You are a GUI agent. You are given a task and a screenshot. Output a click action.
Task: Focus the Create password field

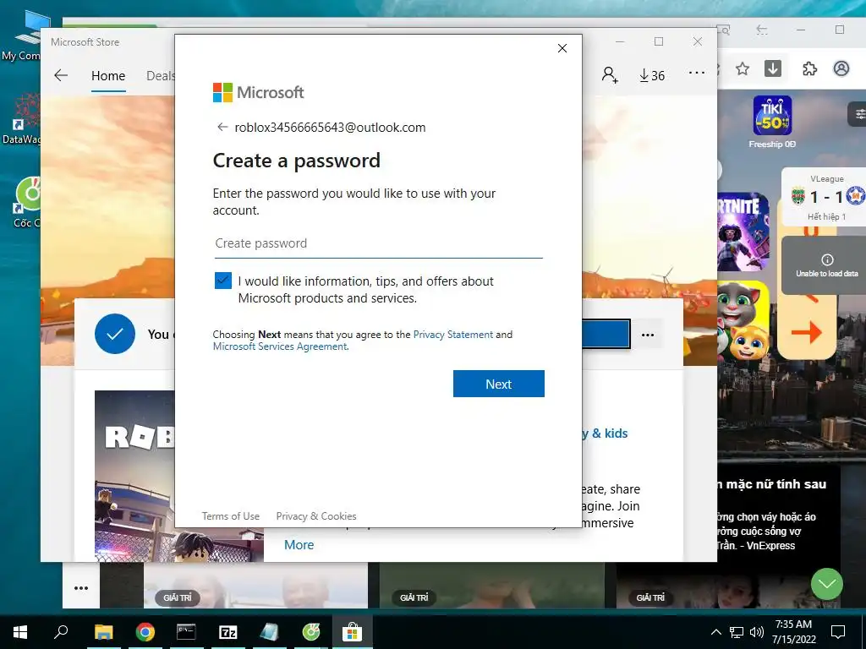pos(379,243)
